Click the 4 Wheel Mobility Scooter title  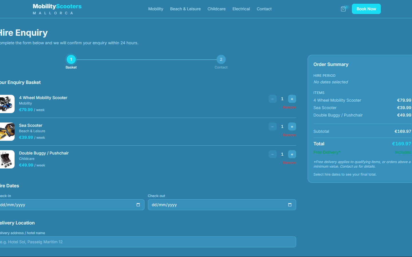click(43, 98)
